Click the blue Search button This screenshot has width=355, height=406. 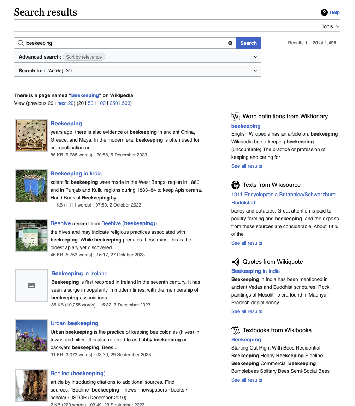click(248, 43)
